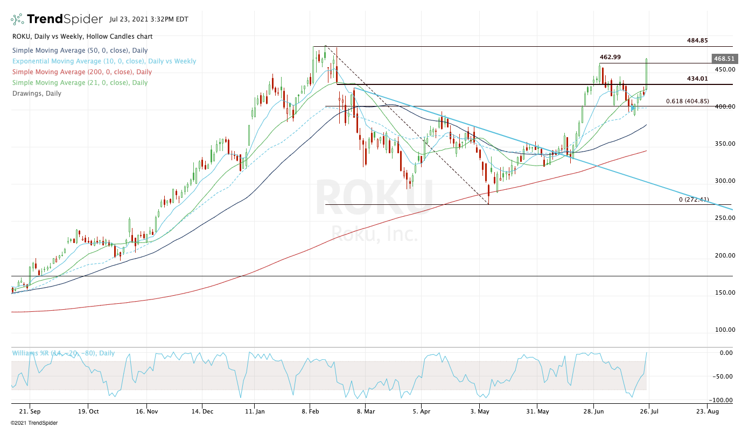Select the Simple Moving Average 50 legend entry

(x=80, y=50)
